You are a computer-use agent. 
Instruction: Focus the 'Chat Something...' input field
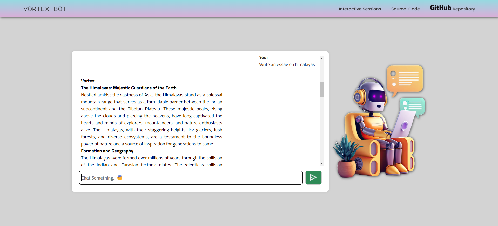(191, 178)
